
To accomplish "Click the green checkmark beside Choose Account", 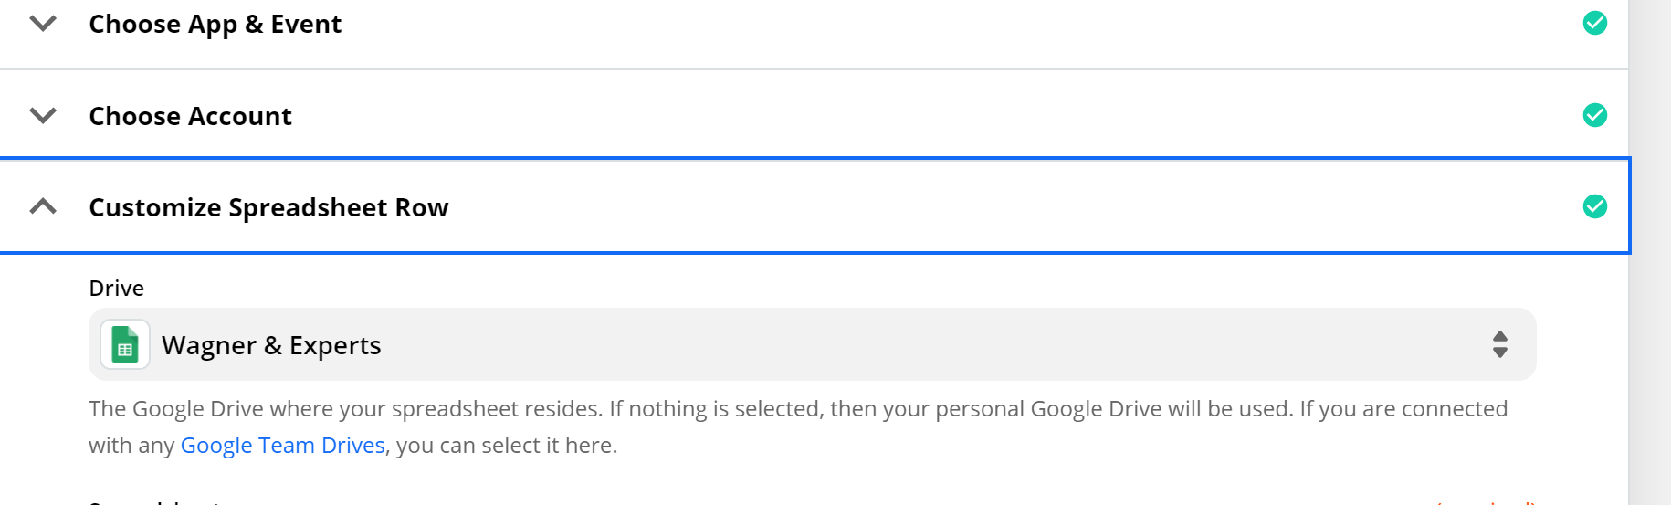I will click(1595, 115).
